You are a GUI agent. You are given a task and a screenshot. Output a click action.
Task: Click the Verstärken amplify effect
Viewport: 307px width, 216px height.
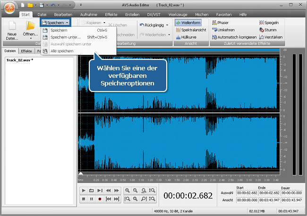274,37
